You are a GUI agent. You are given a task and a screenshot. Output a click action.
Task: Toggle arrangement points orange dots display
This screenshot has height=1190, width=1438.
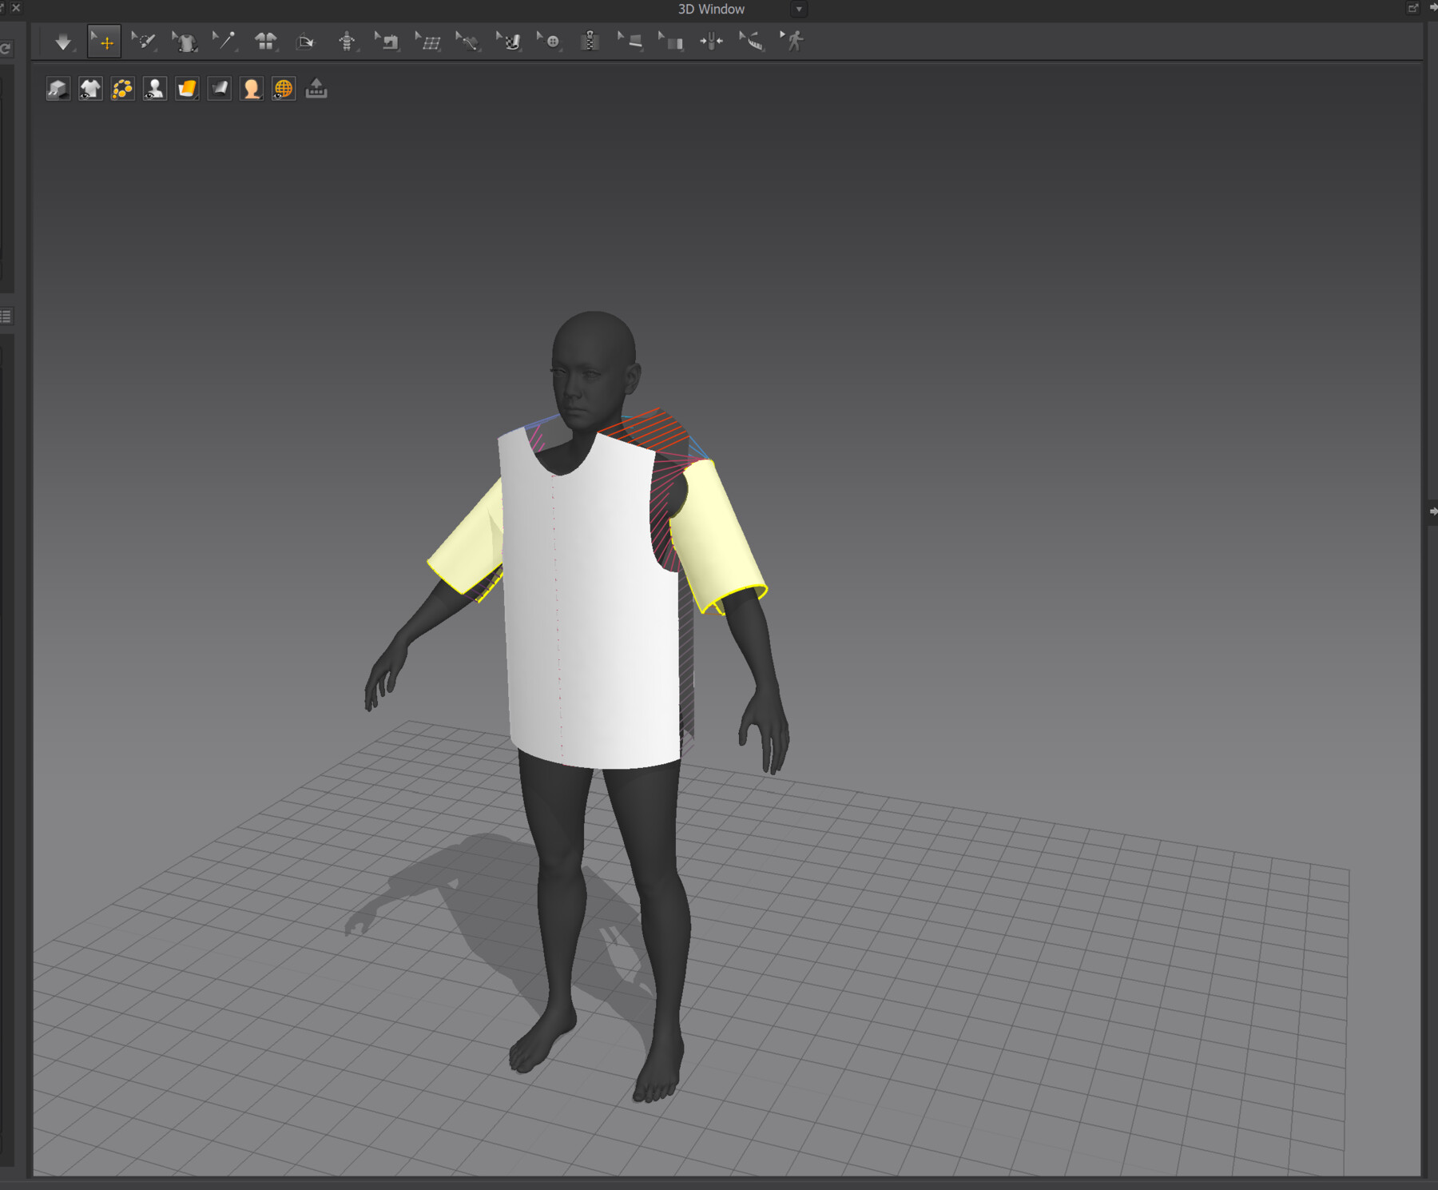coord(122,89)
